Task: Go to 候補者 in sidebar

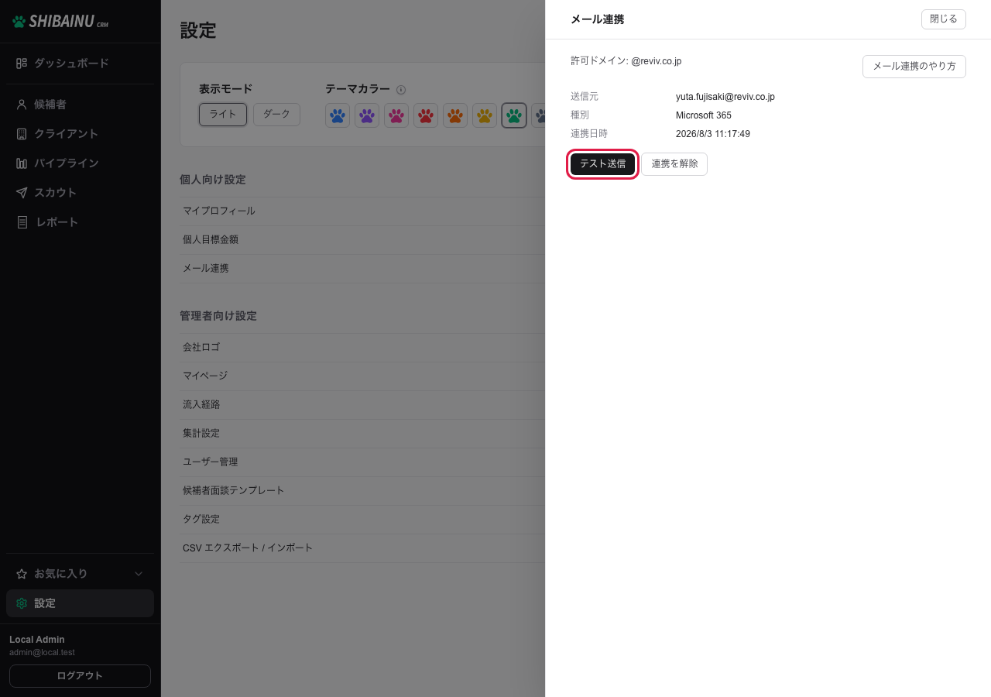Action: click(81, 105)
